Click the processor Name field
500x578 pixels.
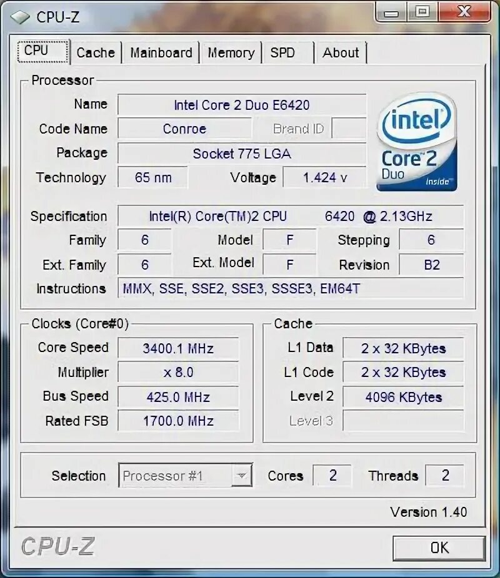point(241,105)
